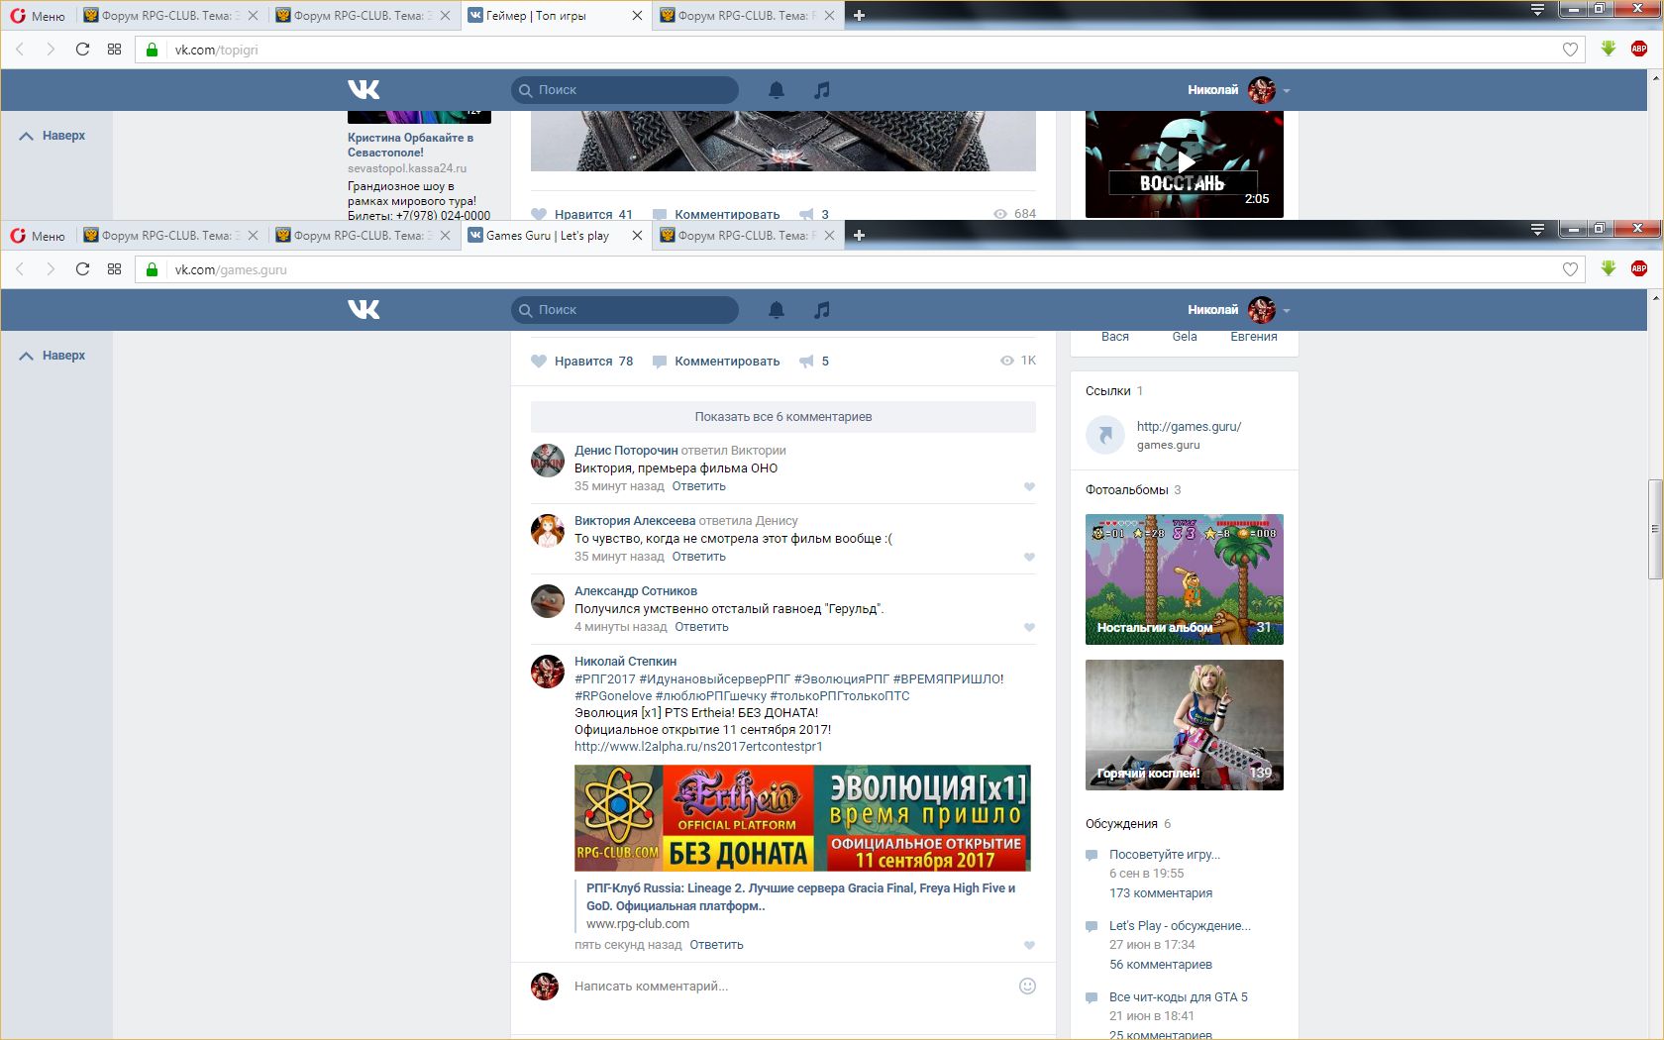The width and height of the screenshot is (1664, 1040).
Task: Click VK logo in topigri window
Action: point(364,90)
